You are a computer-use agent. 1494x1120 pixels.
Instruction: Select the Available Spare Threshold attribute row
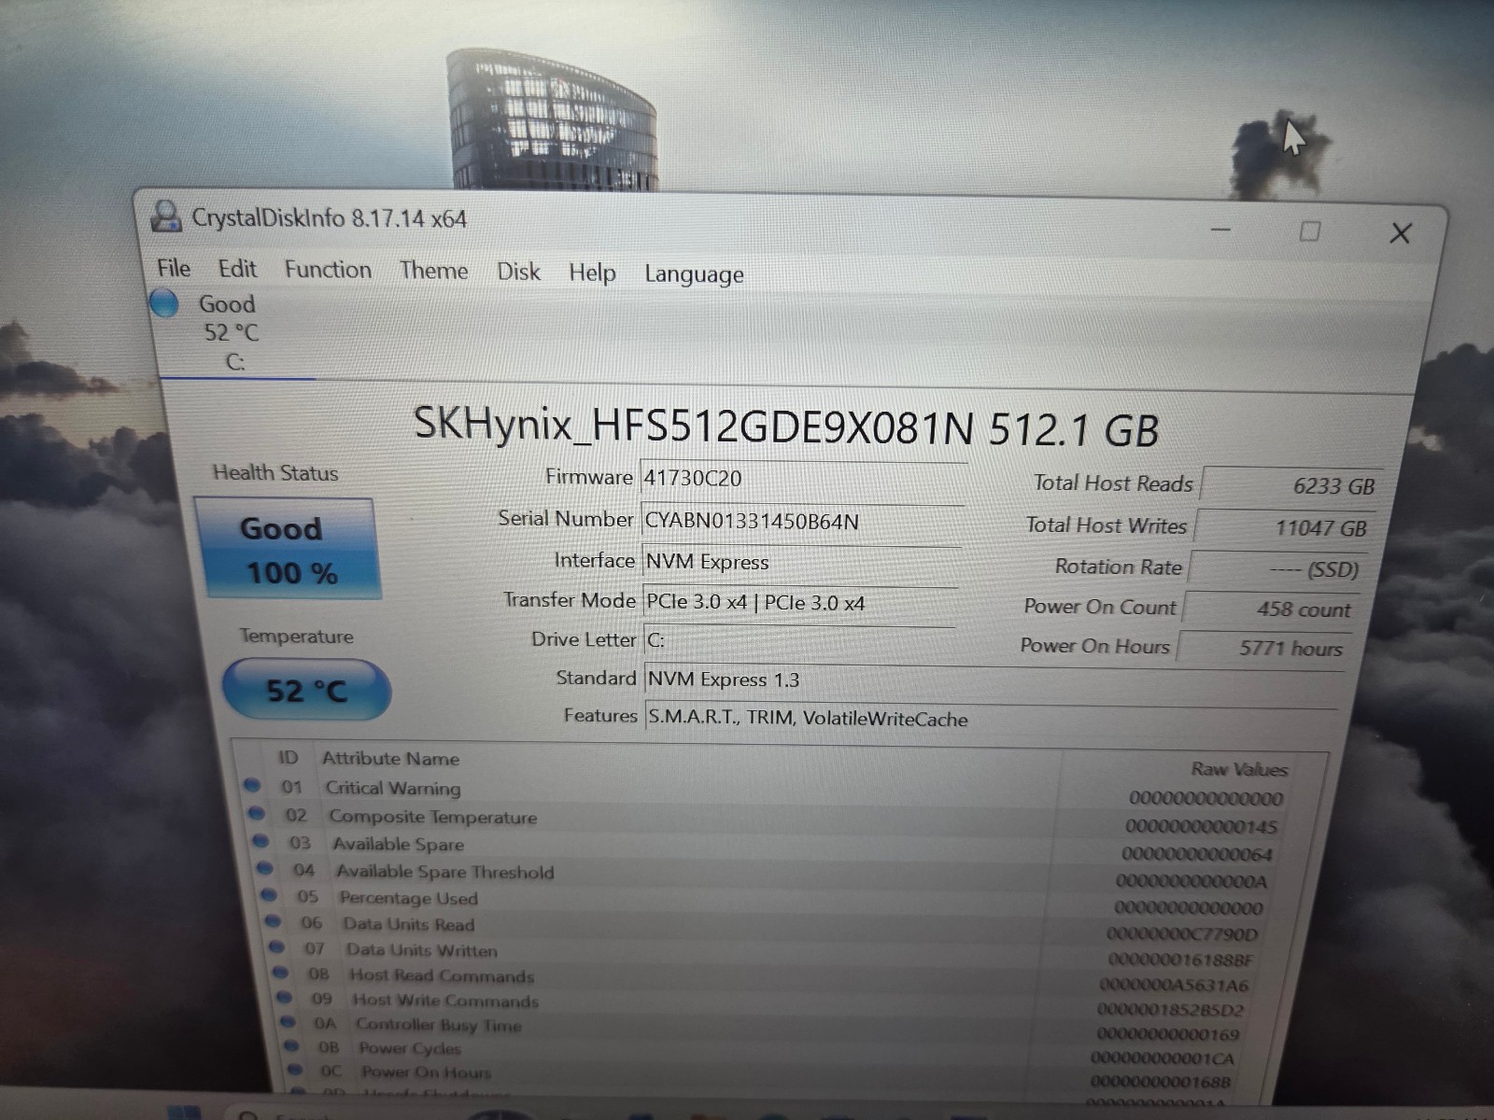(x=768, y=875)
